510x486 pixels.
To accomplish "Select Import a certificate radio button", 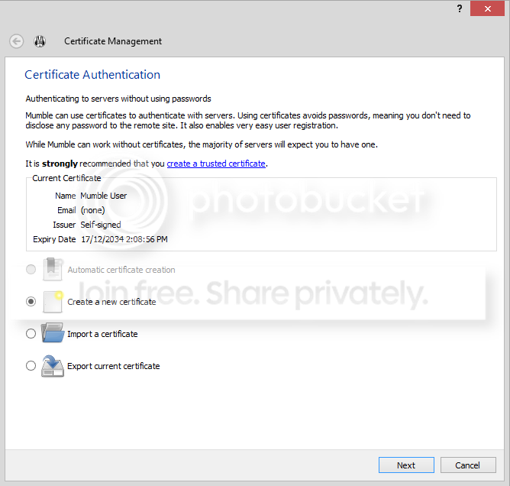I will [x=31, y=334].
